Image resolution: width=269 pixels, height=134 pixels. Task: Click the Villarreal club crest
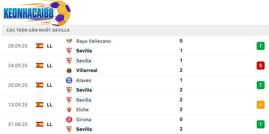(69, 70)
